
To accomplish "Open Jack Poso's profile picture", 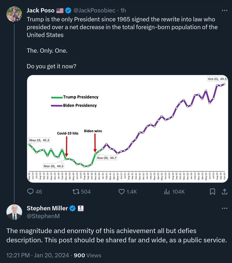I will click(x=14, y=14).
